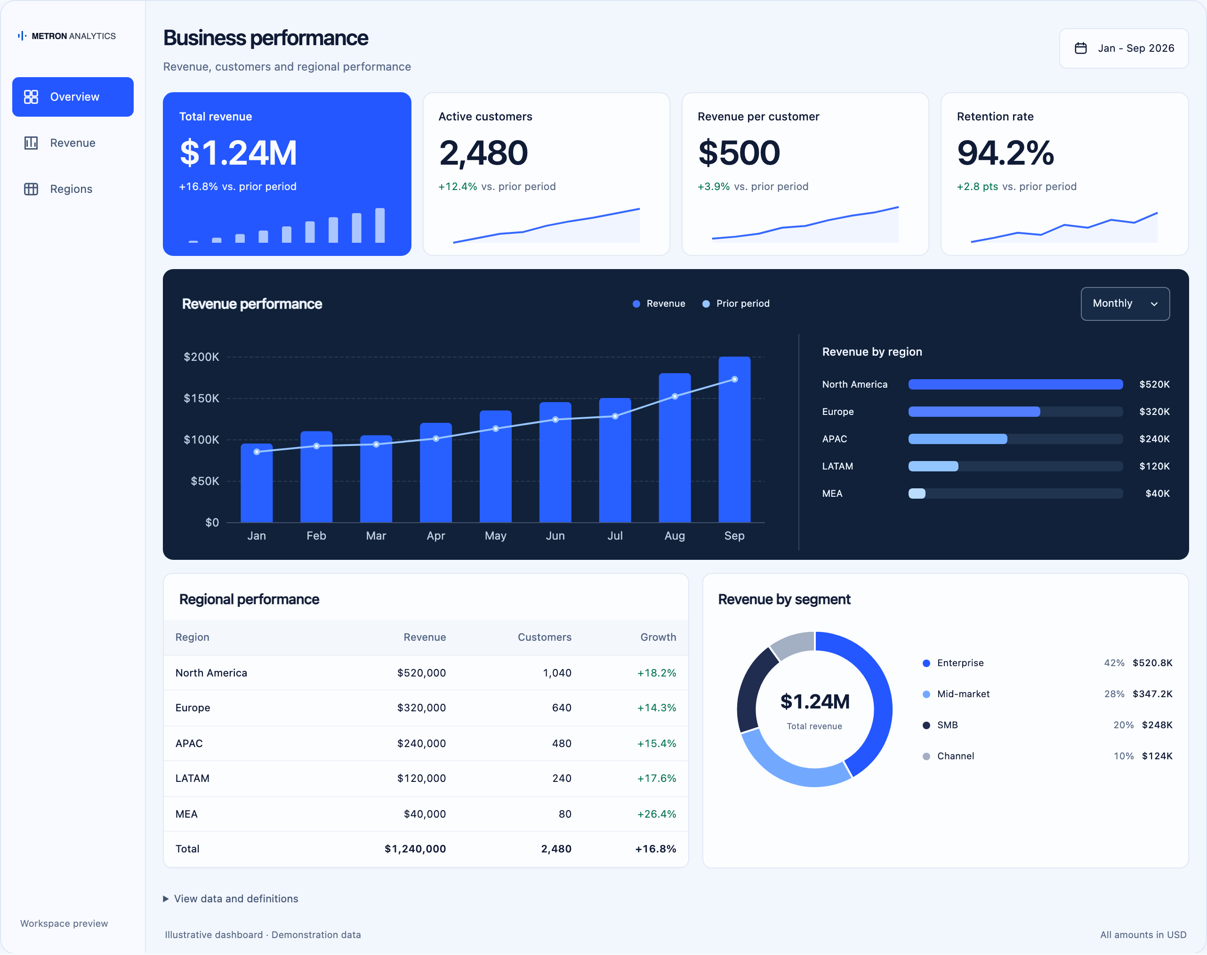Click the MEA customers value 80
This screenshot has width=1207, height=955.
click(x=564, y=814)
